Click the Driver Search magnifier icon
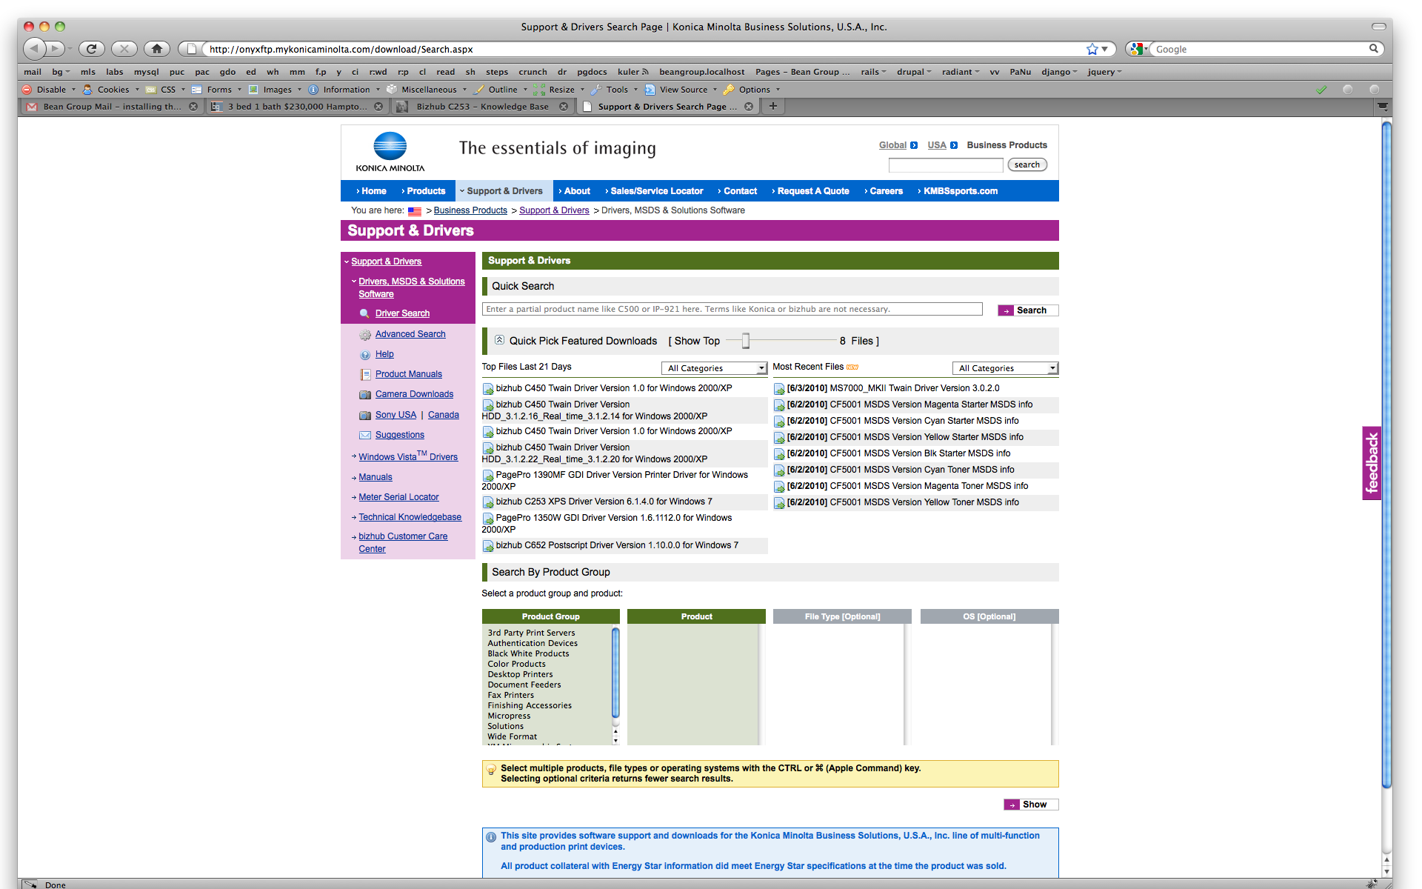Screen dimensions: 1422x889 pyautogui.click(x=364, y=313)
